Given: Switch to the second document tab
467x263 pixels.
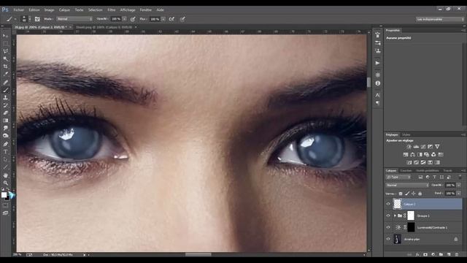Looking at the screenshot, I should [x=104, y=27].
